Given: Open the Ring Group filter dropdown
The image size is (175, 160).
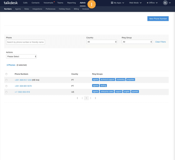Looking at the screenshot, I should [137, 42].
